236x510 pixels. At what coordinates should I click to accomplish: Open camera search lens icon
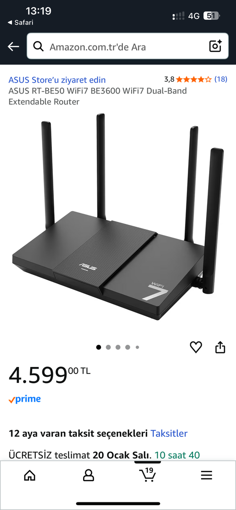point(215,46)
